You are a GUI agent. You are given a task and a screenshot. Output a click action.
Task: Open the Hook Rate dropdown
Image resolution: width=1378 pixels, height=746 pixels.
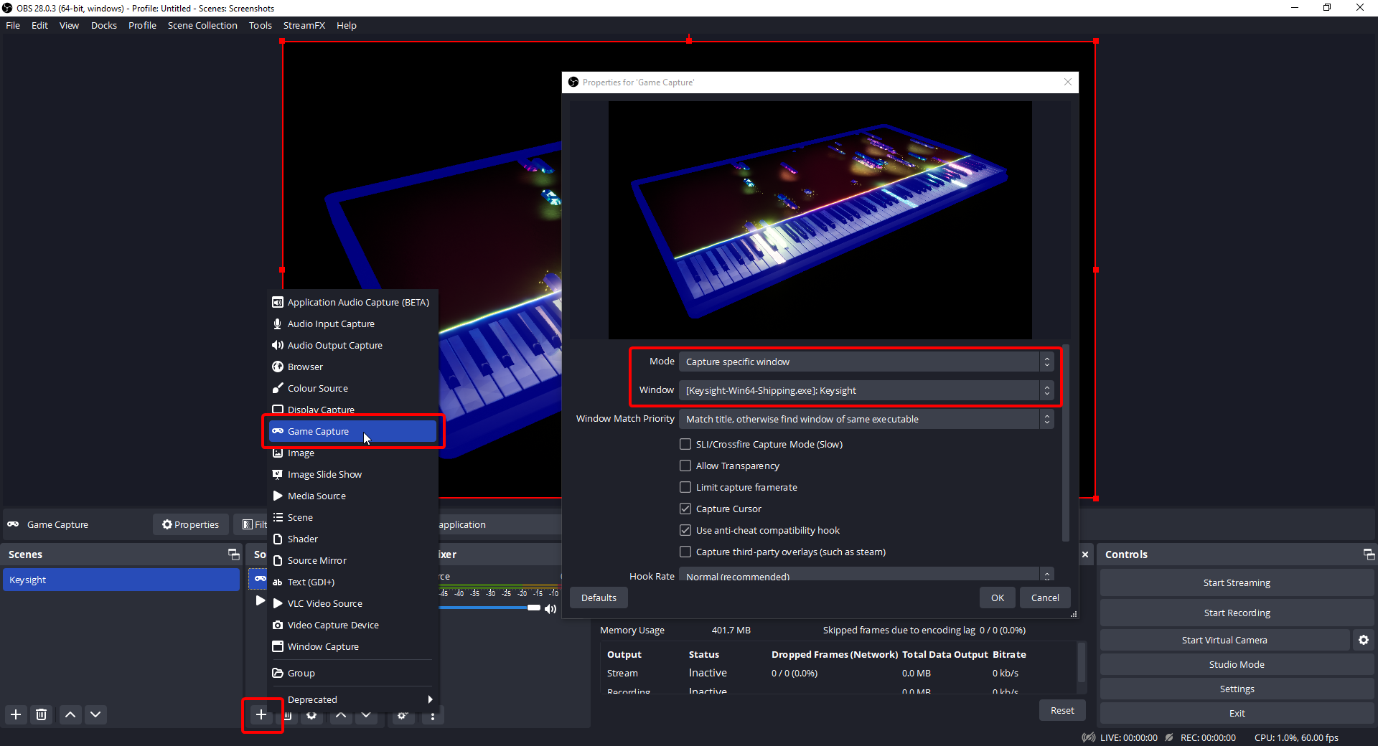866,575
